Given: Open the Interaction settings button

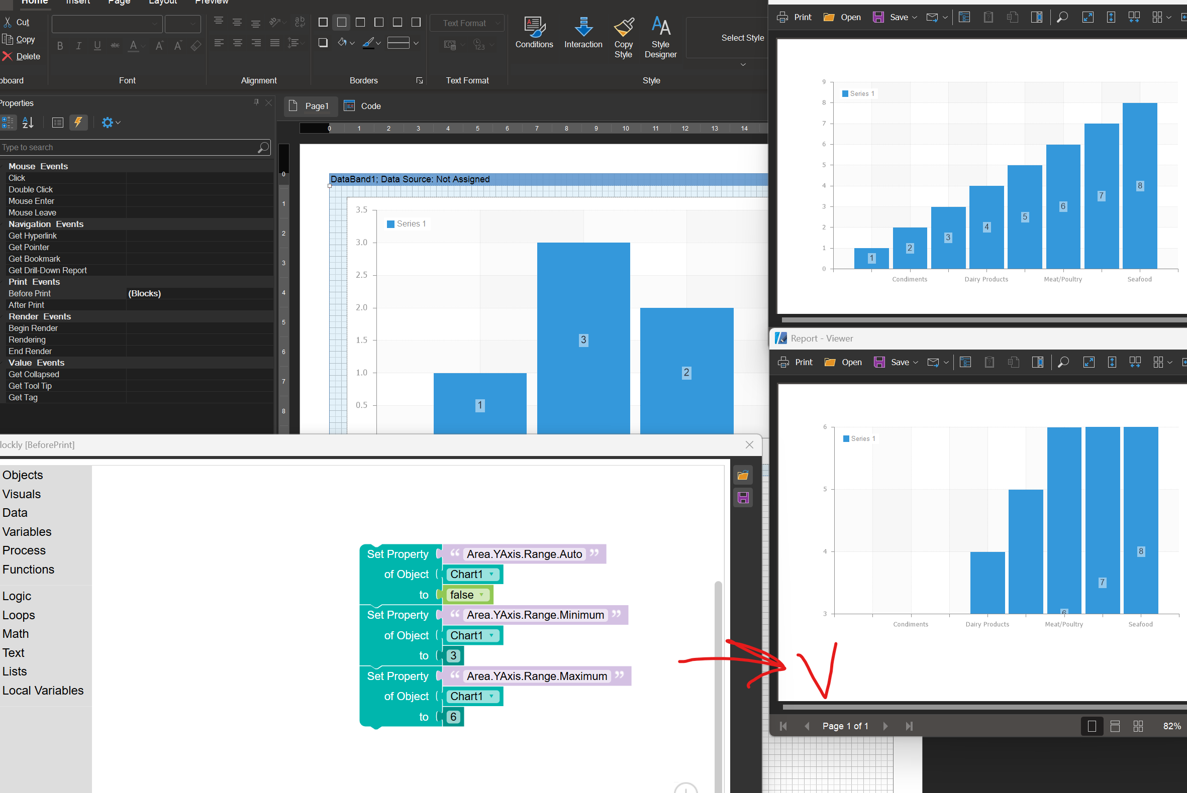Looking at the screenshot, I should click(583, 33).
